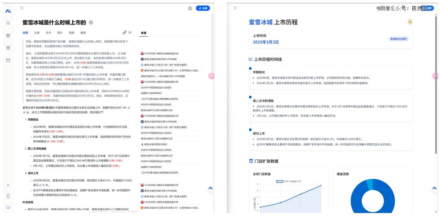The image size is (440, 218).
Task: Select the 全网 tab
Action: click(x=25, y=33)
